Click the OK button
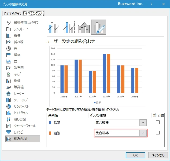 (135, 155)
